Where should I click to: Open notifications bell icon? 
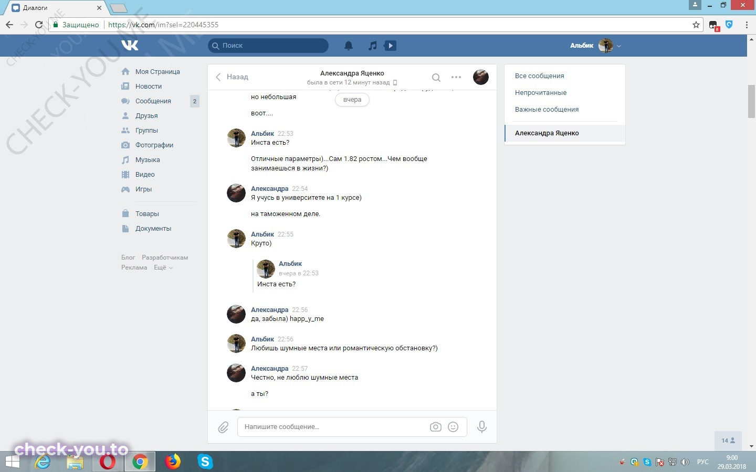tap(349, 46)
